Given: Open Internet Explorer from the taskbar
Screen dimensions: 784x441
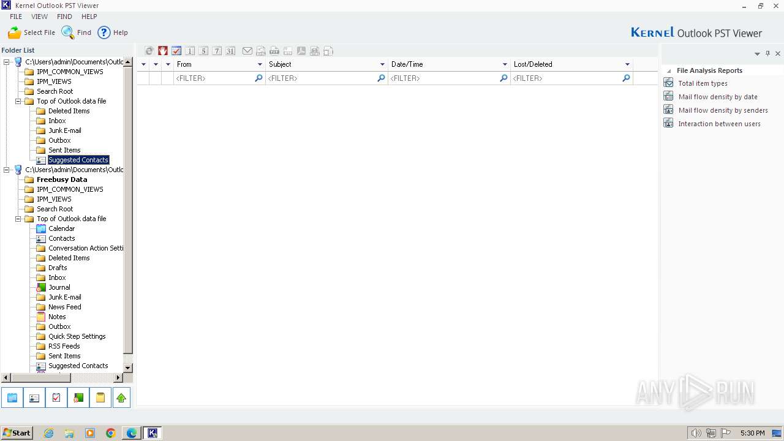Looking at the screenshot, I should (x=48, y=433).
